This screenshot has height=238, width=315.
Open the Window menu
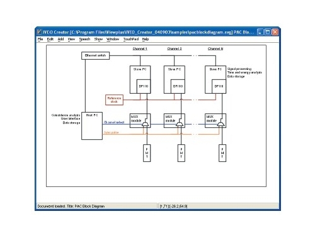click(113, 39)
